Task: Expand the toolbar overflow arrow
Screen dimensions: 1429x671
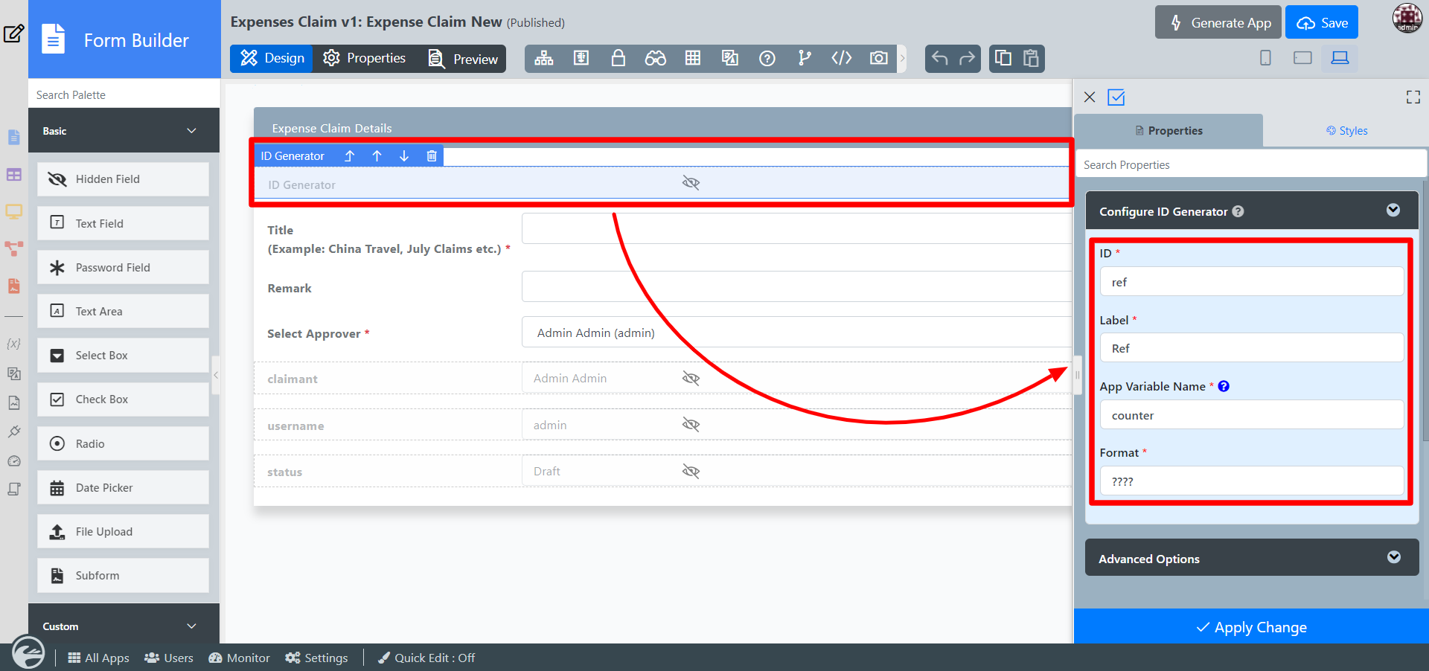Action: coord(902,58)
